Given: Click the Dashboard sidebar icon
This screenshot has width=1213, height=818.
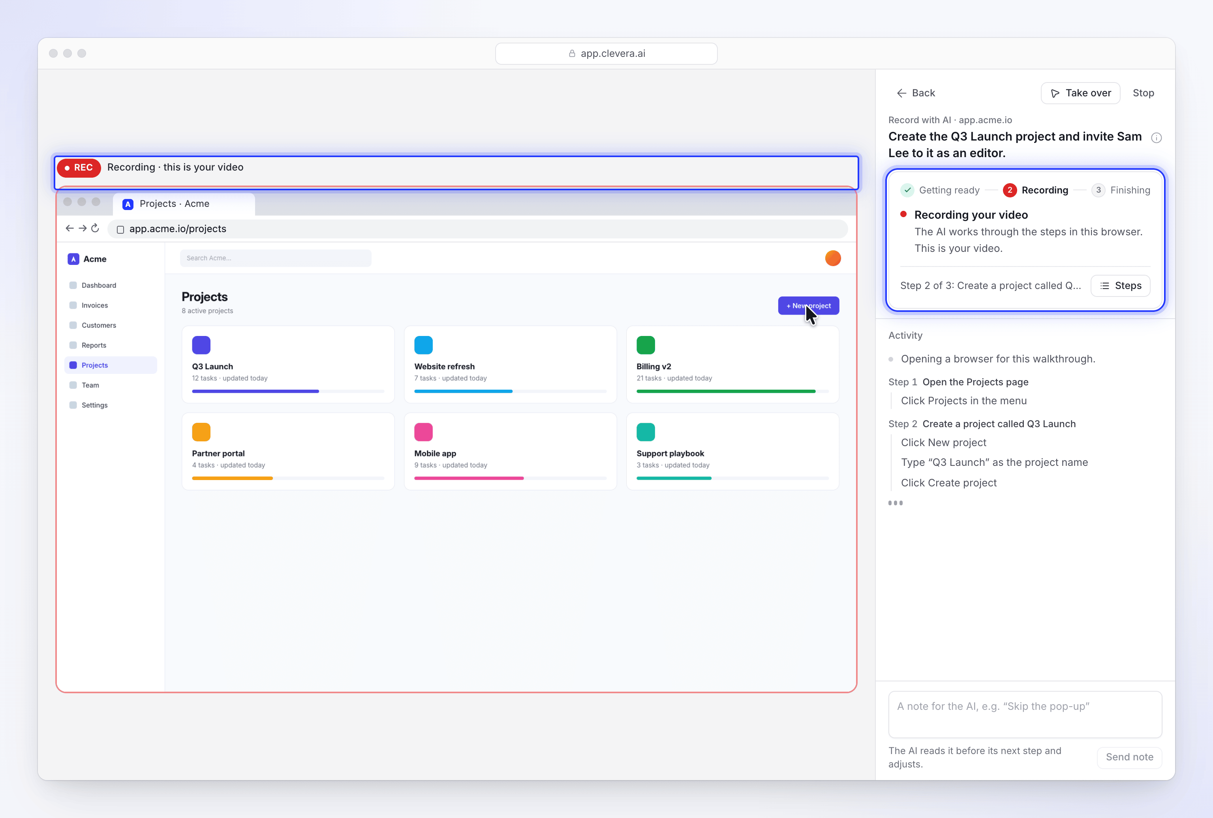Looking at the screenshot, I should tap(73, 285).
